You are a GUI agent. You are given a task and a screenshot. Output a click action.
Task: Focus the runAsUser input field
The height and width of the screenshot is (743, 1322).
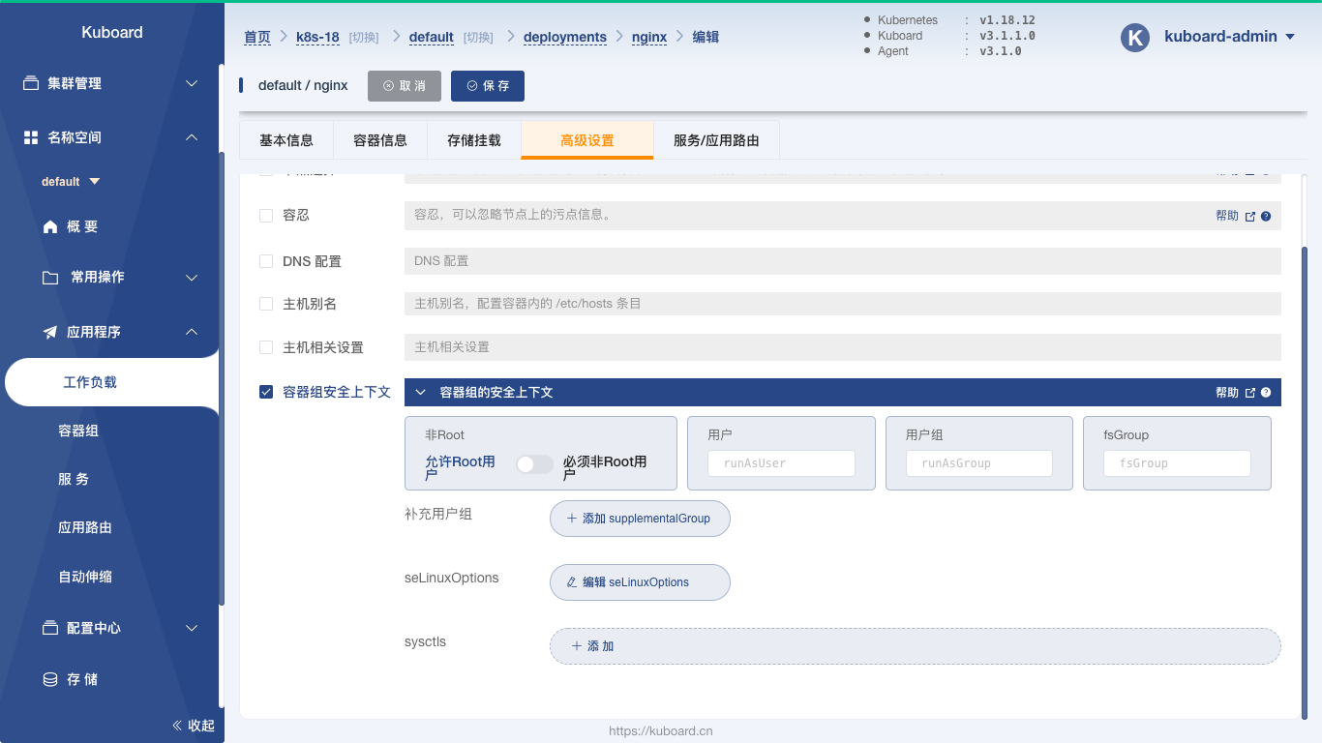[782, 463]
